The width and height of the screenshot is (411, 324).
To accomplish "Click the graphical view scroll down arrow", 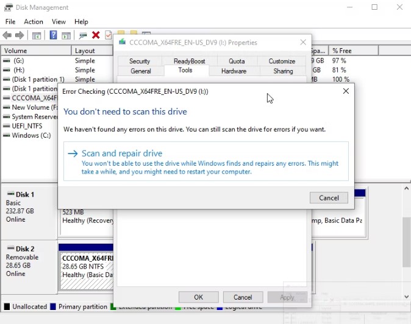I will pos(406,297).
